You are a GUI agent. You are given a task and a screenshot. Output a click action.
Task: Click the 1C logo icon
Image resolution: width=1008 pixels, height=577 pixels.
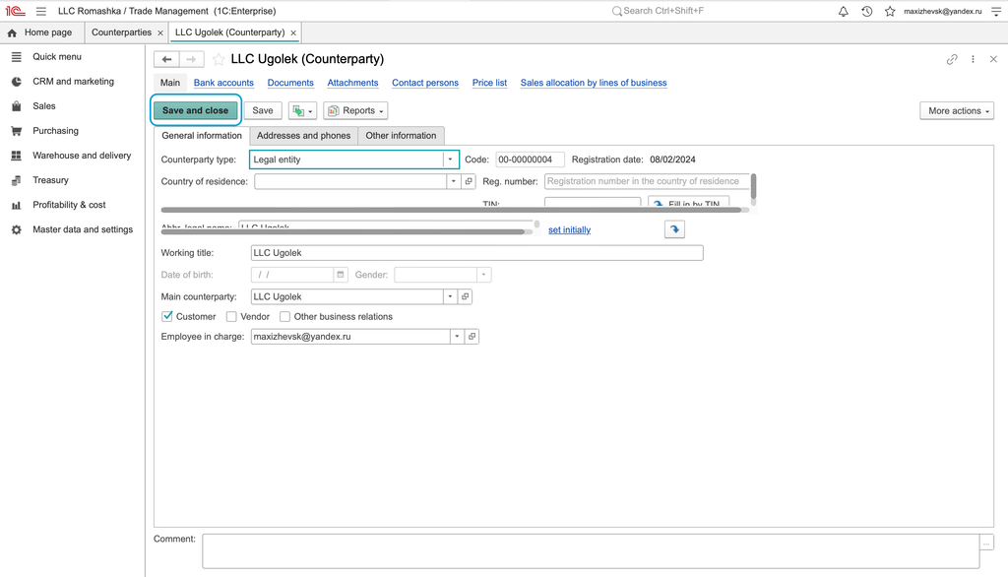16,11
